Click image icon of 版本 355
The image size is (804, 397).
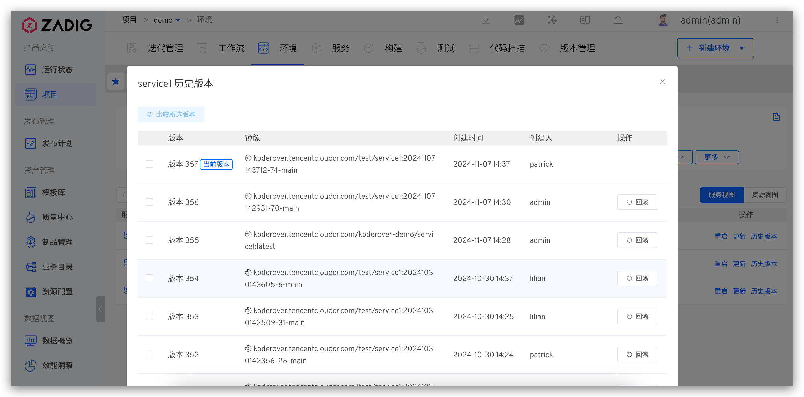248,234
